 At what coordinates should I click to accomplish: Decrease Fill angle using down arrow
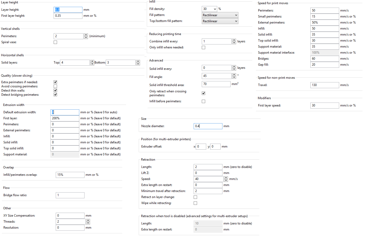(234, 77)
